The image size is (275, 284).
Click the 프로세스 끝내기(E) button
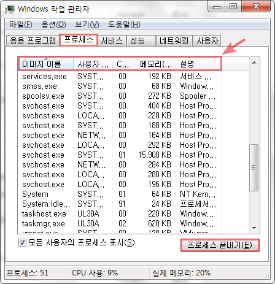(x=220, y=245)
